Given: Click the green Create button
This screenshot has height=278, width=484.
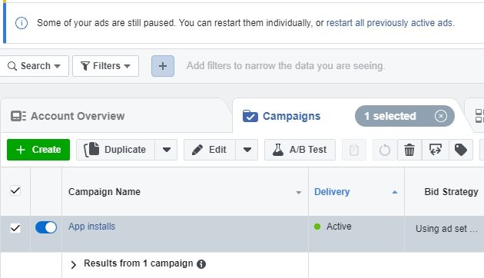Looking at the screenshot, I should click(x=38, y=150).
